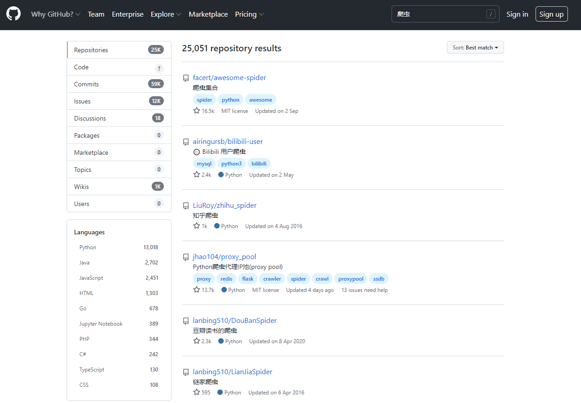Click the GitHub octocat logo
The height and width of the screenshot is (403, 581).
[14, 14]
